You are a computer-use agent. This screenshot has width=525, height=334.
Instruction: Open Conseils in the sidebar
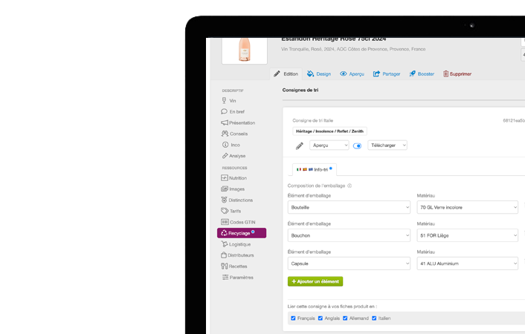point(235,134)
